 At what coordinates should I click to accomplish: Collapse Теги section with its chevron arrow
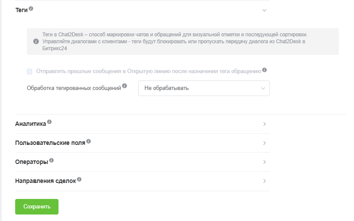pos(264,10)
